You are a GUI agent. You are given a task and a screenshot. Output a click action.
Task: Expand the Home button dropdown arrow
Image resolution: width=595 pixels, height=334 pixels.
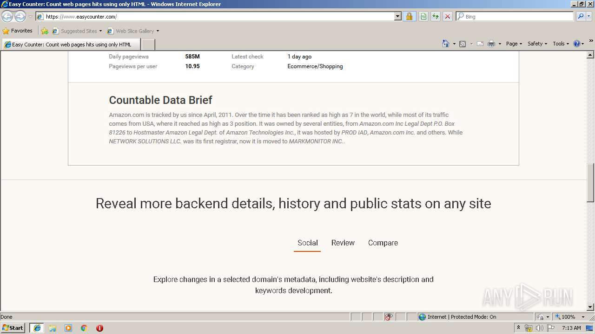[x=454, y=44]
